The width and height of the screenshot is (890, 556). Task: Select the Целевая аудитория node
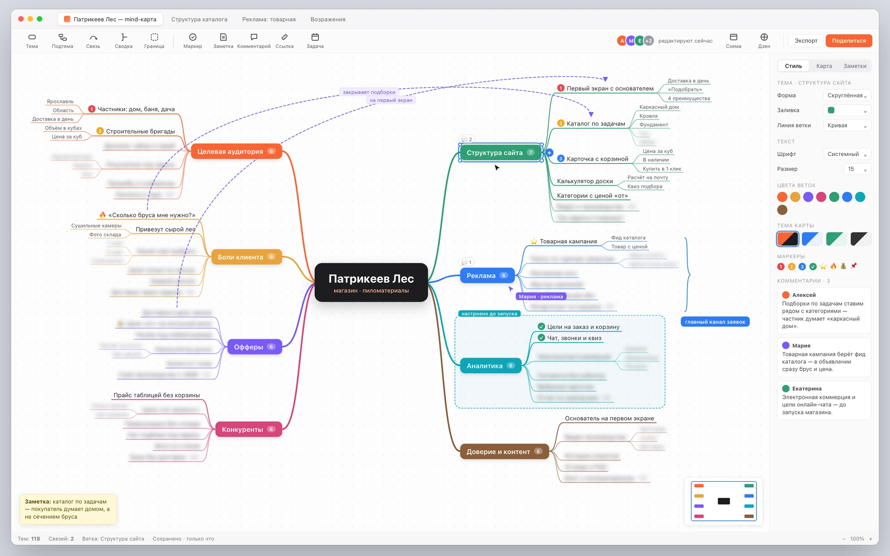tap(236, 152)
